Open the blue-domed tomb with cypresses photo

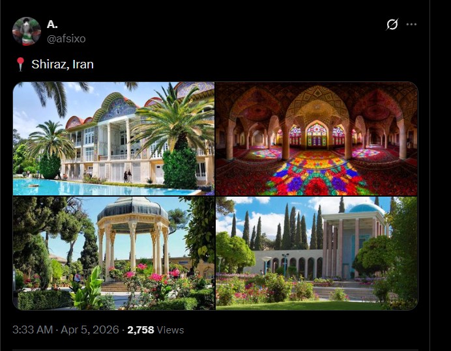(316, 253)
